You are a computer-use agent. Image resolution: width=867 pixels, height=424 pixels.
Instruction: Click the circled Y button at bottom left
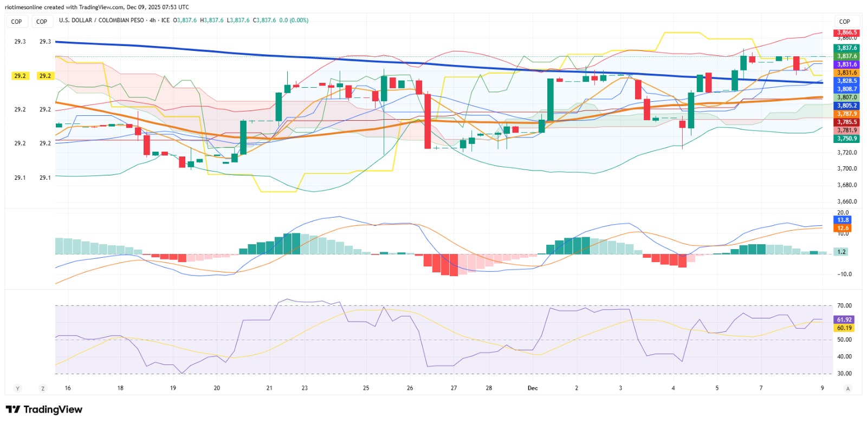(17, 388)
